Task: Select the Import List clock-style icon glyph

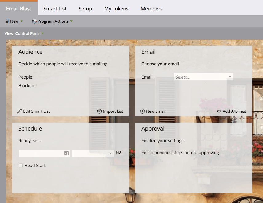Action: tap(99, 111)
